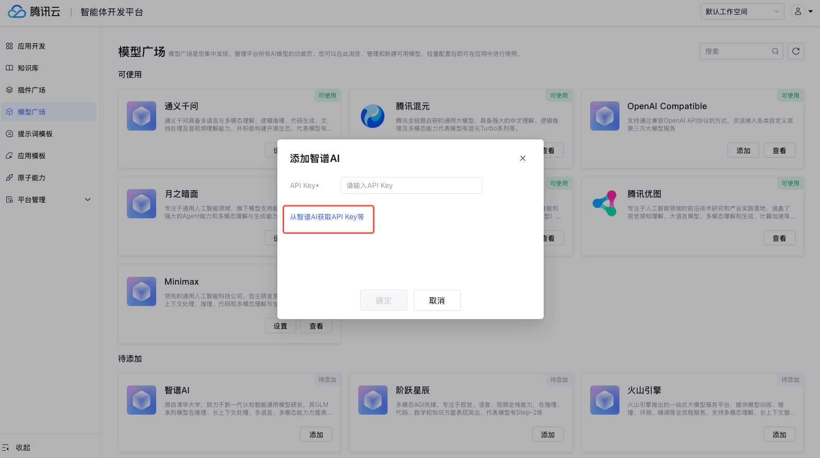Click the 火山引擎 model logo
The width and height of the screenshot is (820, 458).
pos(605,400)
